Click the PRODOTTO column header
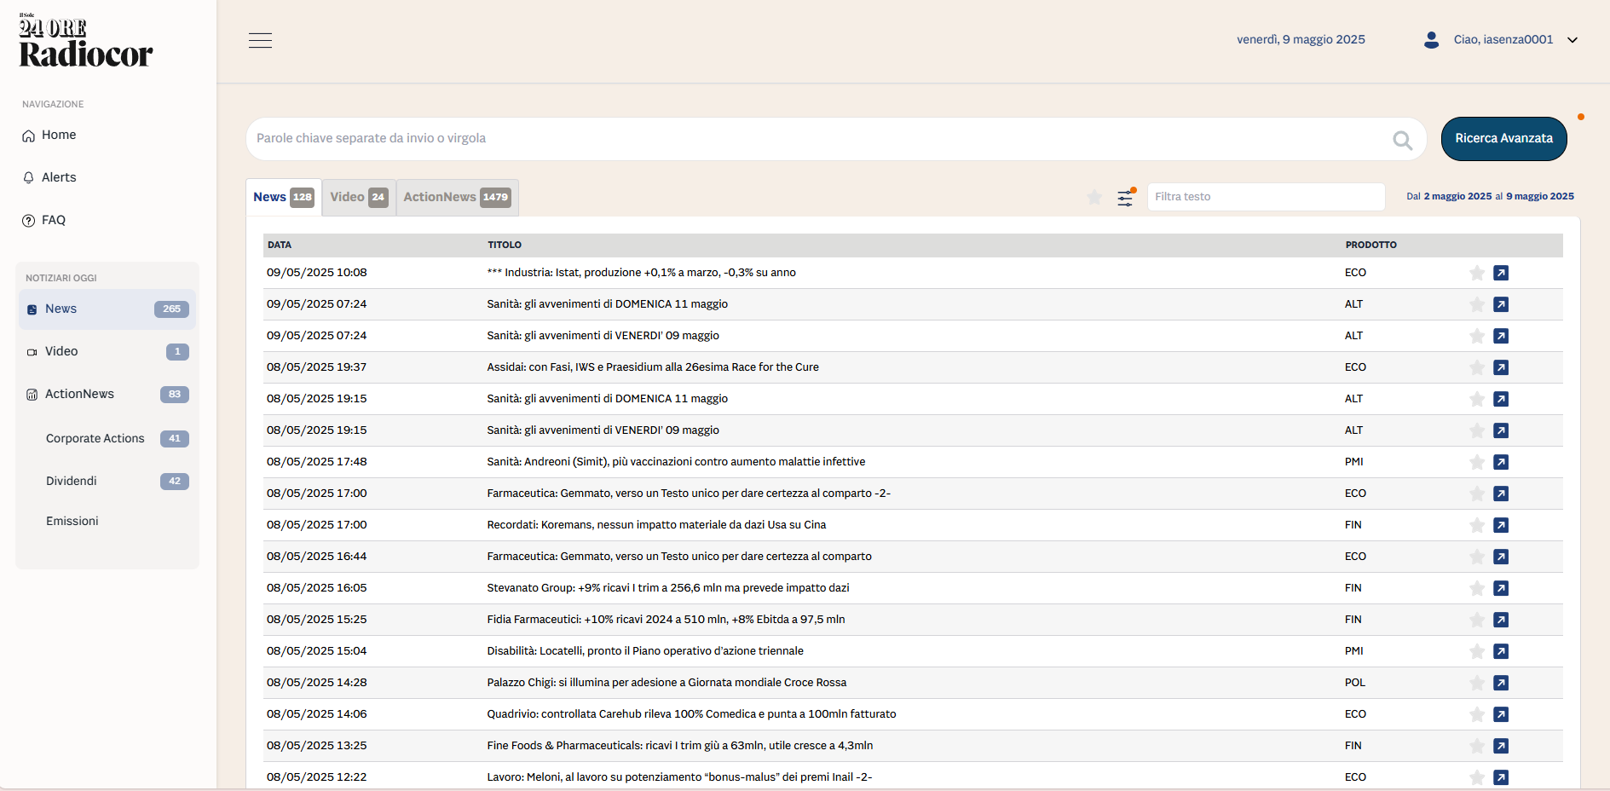The image size is (1610, 791). click(x=1371, y=245)
